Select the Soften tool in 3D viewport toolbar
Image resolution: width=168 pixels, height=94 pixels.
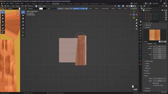click(x=23, y=15)
